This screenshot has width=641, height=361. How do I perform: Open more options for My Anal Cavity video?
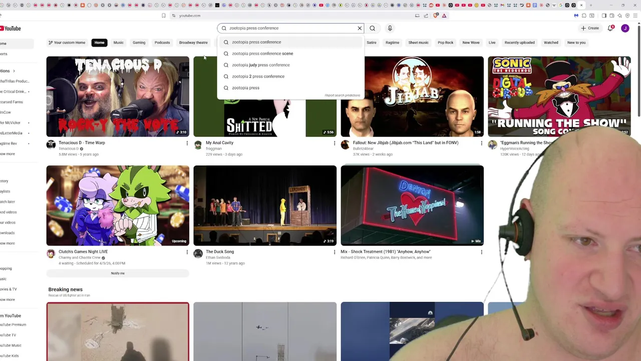[334, 143]
